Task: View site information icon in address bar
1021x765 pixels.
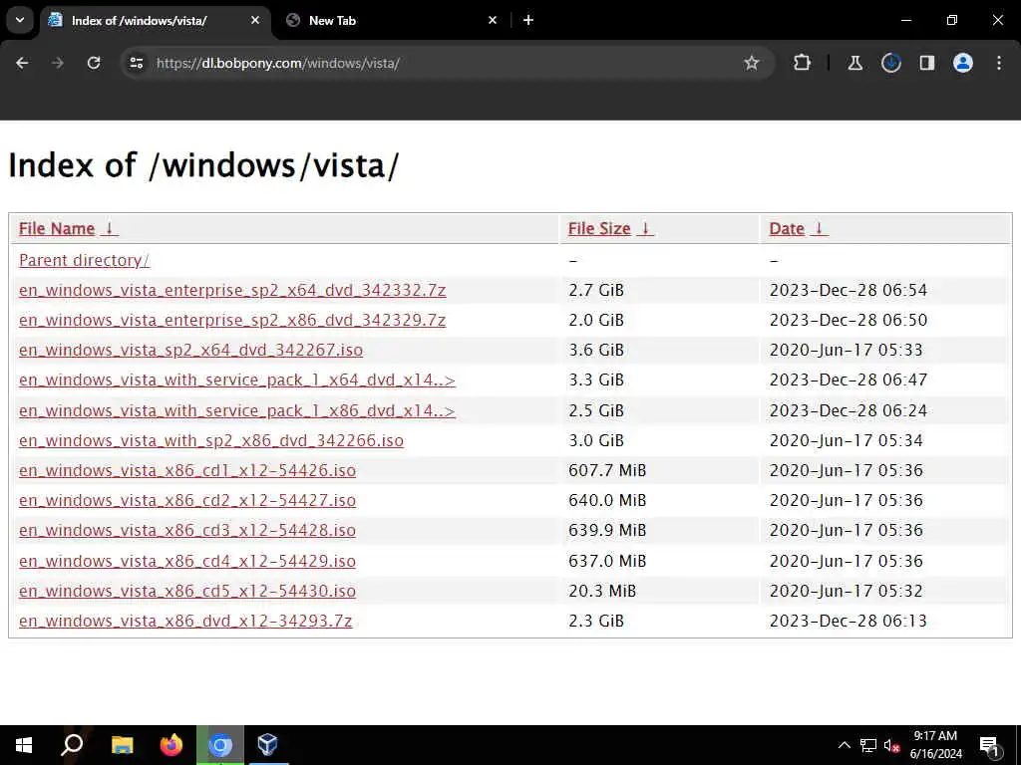Action: pyautogui.click(x=136, y=63)
